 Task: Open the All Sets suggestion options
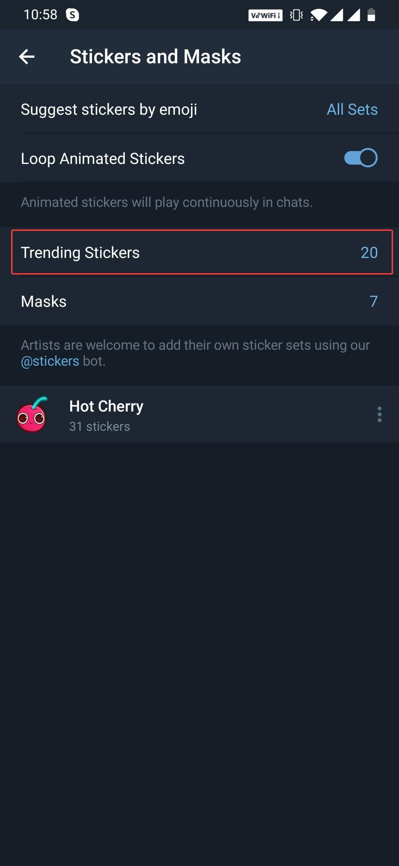[352, 109]
